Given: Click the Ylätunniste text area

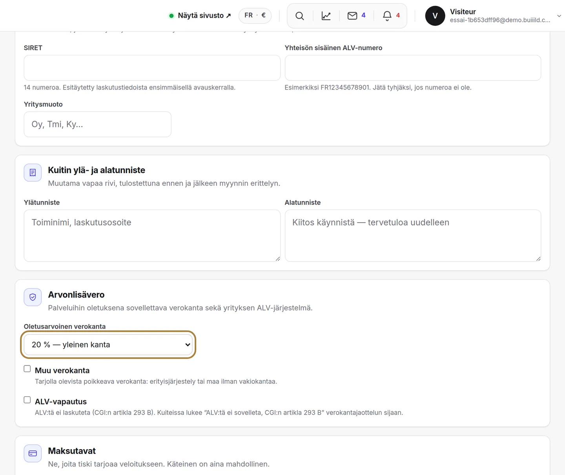Looking at the screenshot, I should tap(152, 236).
